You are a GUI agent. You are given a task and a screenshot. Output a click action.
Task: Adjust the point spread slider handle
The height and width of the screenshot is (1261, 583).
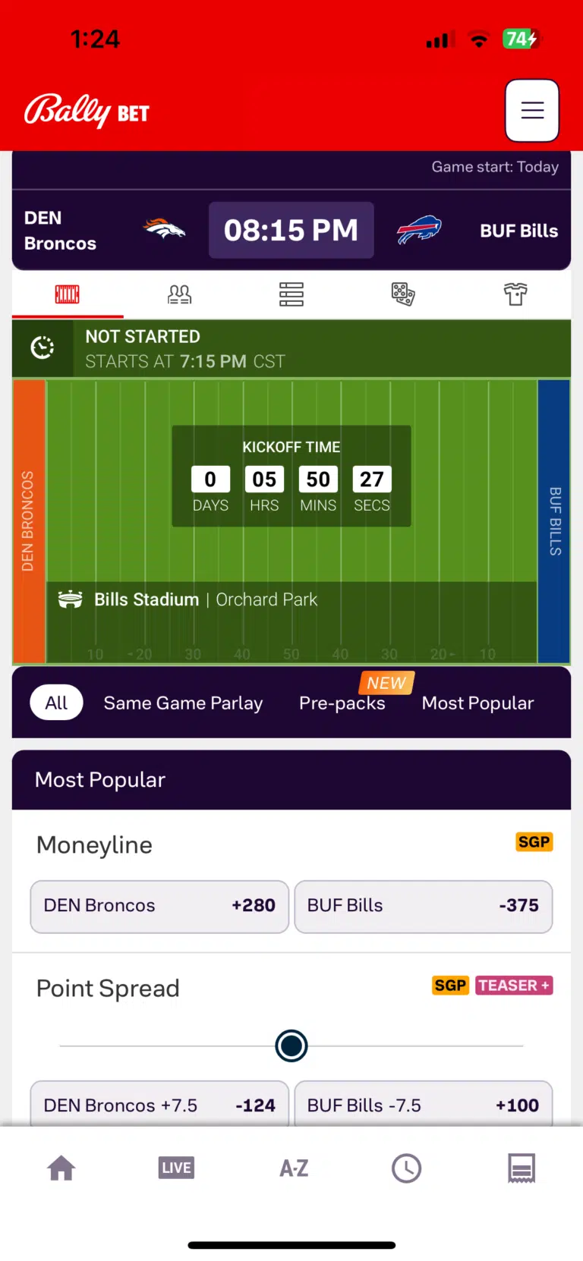291,1045
